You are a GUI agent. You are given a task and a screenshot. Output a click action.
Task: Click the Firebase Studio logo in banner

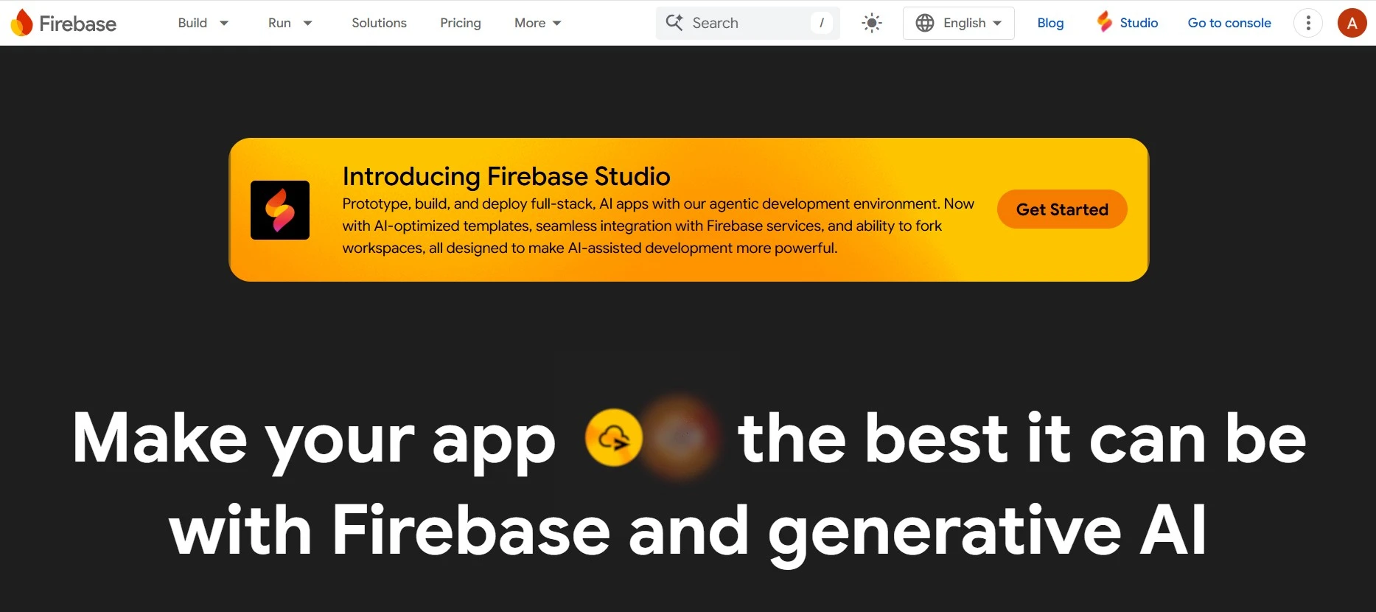280,210
